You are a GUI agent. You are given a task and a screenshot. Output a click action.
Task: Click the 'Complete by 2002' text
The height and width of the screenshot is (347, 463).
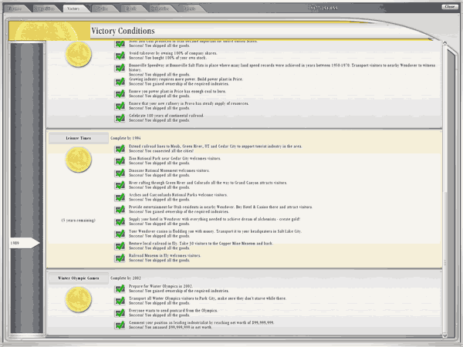point(126,278)
